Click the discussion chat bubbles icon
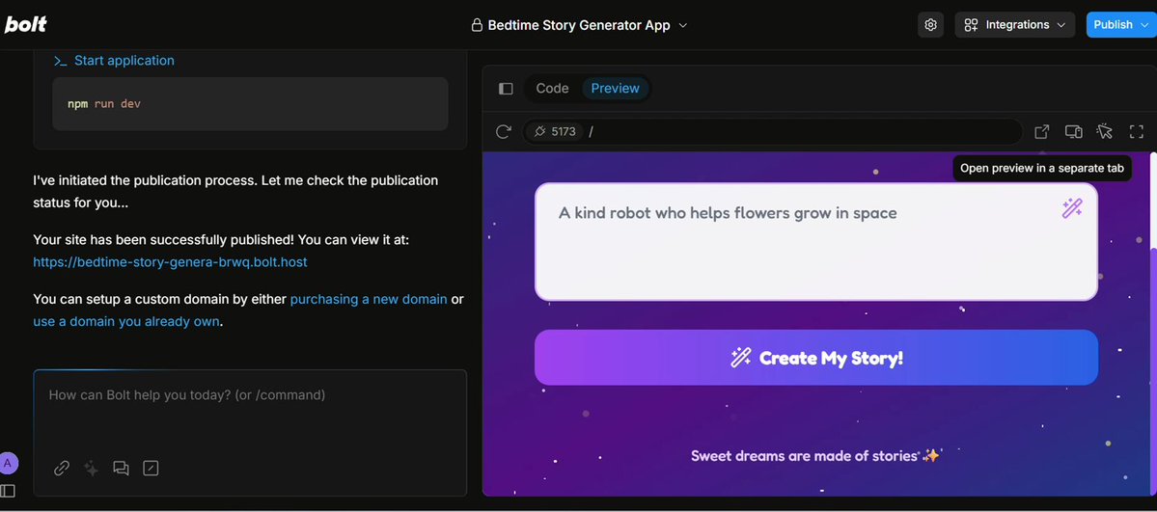The image size is (1157, 512). [121, 469]
